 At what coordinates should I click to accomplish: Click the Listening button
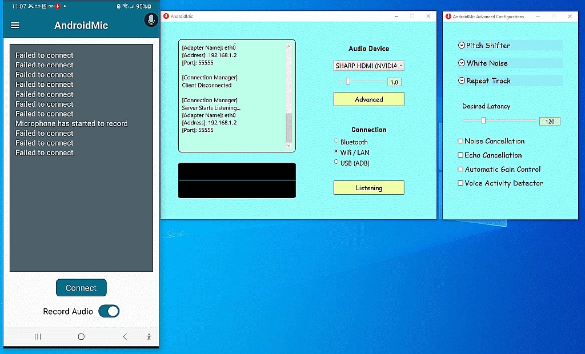[x=368, y=188]
